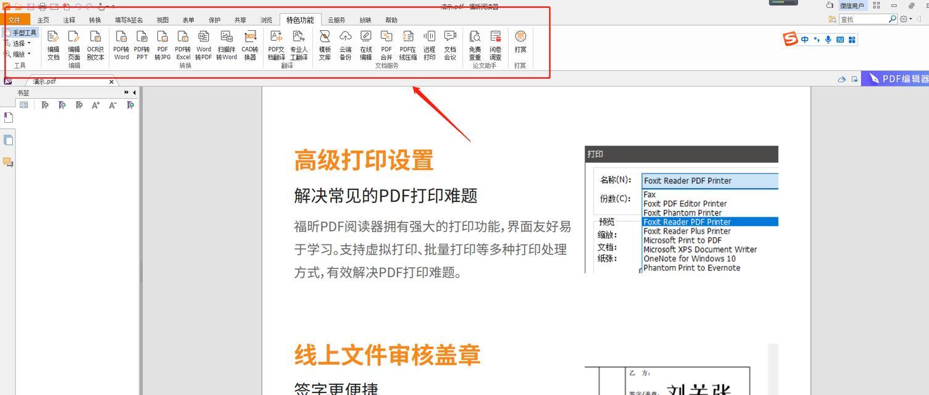This screenshot has width=929, height=395.
Task: Click the 编辑页面 (Edit Page) icon
Action: click(x=74, y=46)
